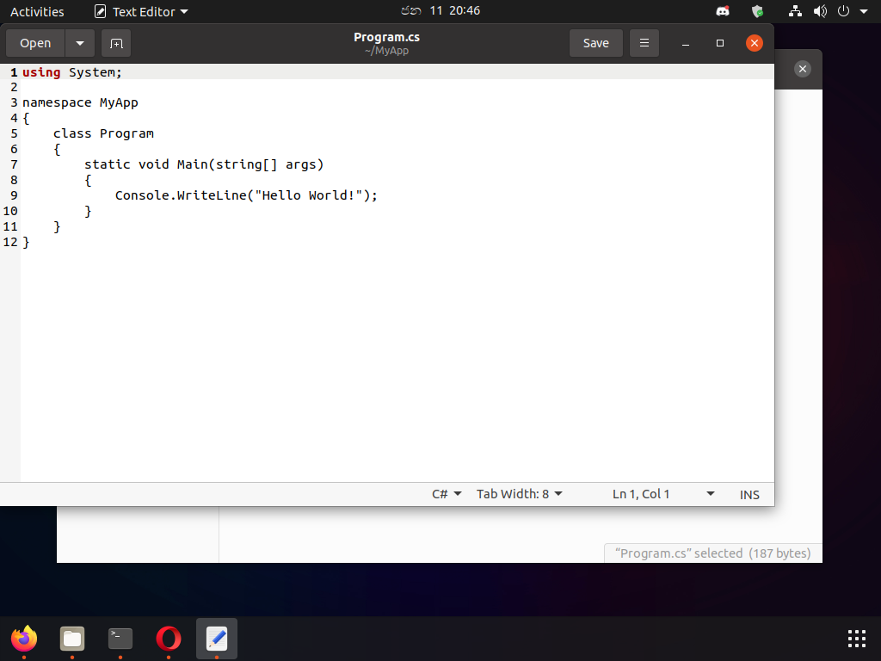Open the hamburger menu in Text Editor
Viewport: 881px width, 661px height.
[x=644, y=43]
